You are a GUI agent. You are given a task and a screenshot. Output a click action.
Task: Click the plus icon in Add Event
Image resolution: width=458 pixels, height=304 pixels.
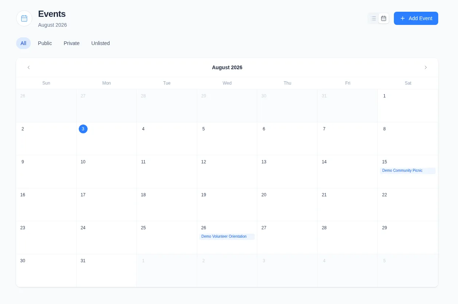point(403,18)
